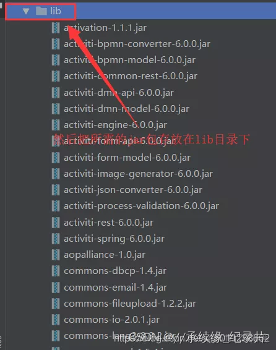276x350 pixels.
Task: Select activiti-process-validation-6.0.0.jar file
Action: click(141, 206)
